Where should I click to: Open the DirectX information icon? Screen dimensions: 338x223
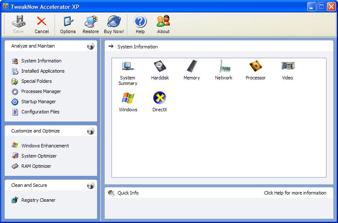160,98
